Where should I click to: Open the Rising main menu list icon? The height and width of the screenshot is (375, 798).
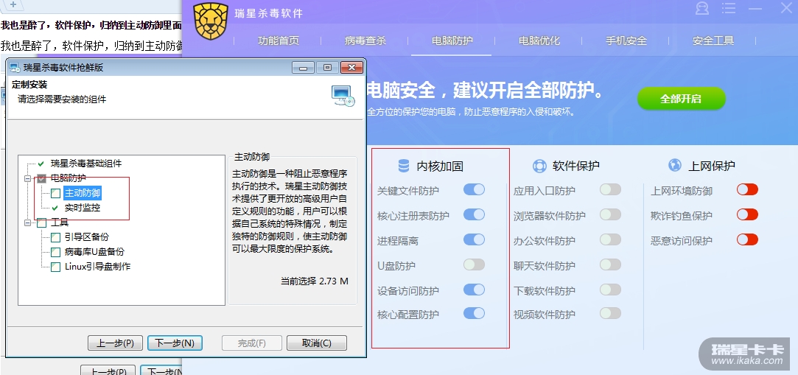[729, 9]
